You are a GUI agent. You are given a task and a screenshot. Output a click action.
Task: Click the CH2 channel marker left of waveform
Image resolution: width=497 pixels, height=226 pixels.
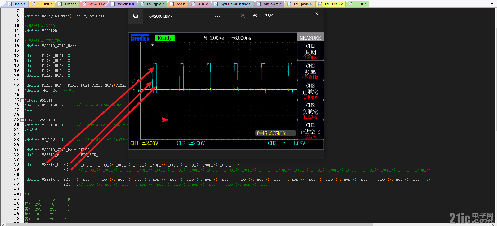136,91
